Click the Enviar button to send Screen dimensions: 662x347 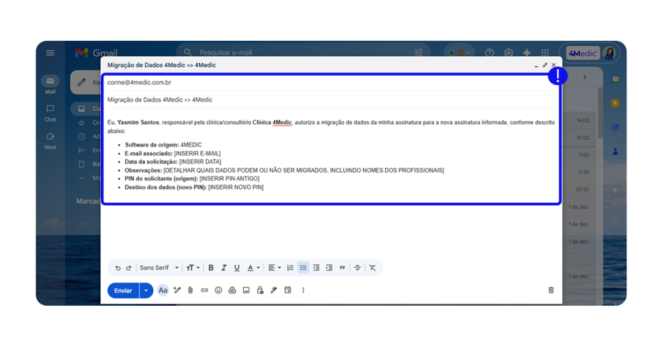click(123, 290)
